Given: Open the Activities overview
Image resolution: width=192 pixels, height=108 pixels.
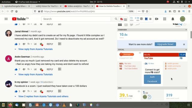Looking at the screenshot, I should coord(6,2).
